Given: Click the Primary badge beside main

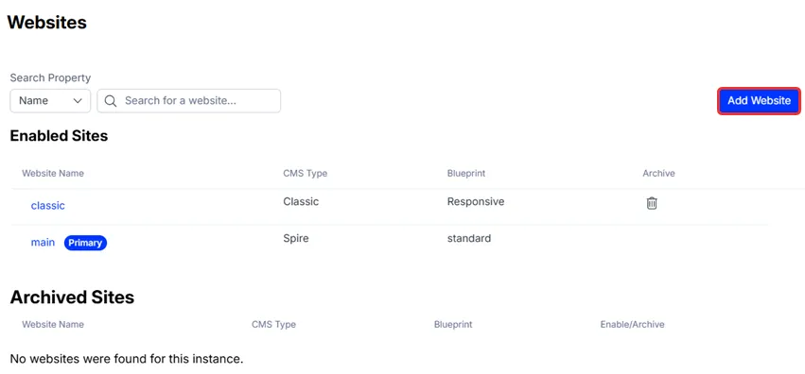Looking at the screenshot, I should point(85,243).
